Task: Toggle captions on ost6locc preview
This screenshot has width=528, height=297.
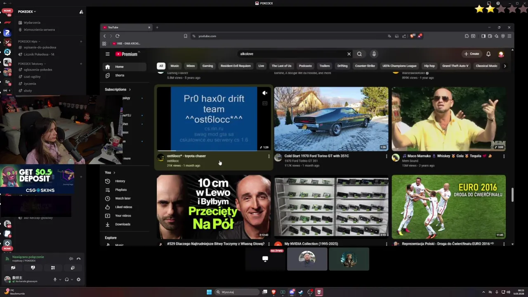Action: [265, 103]
